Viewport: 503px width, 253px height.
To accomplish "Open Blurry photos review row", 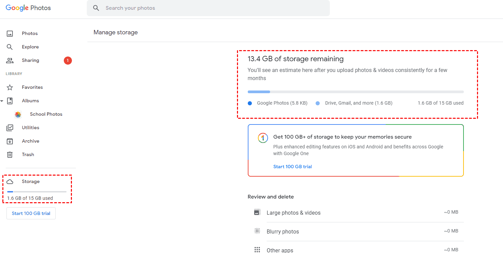I will 283,231.
